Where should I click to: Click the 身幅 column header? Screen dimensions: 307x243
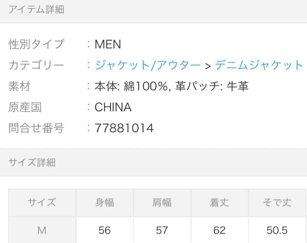click(105, 202)
